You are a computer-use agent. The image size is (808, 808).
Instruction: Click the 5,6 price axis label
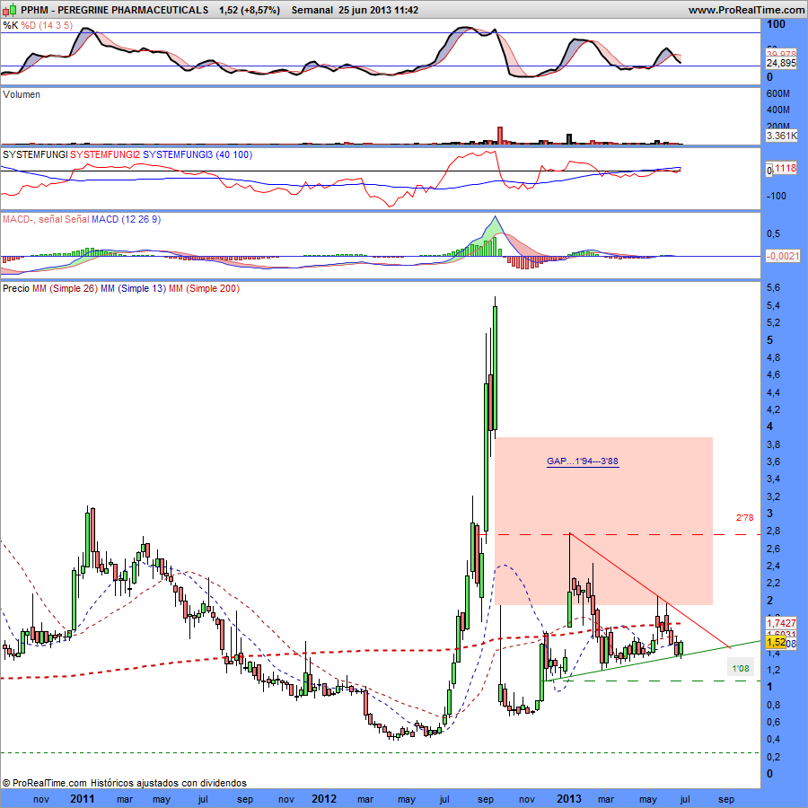774,287
